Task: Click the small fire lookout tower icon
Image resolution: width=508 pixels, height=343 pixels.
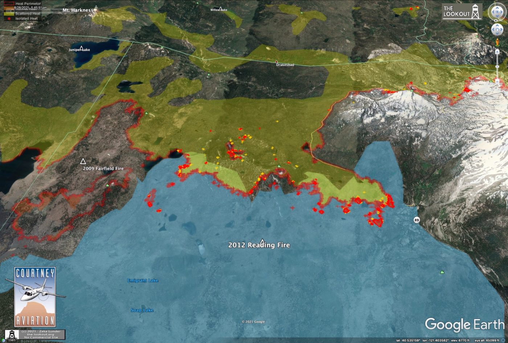Action: 12,334
